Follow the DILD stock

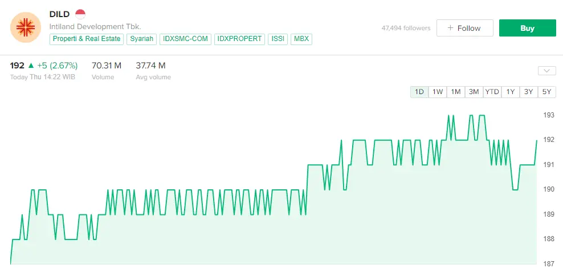tap(464, 28)
